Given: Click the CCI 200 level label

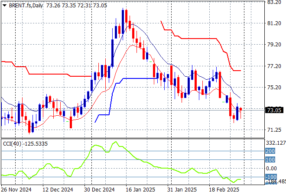Looking at the screenshot, I should (x=270, y=151).
